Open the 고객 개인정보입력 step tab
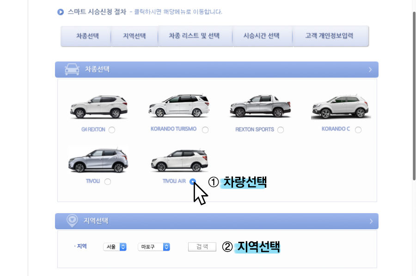The height and width of the screenshot is (276, 416). tap(330, 36)
